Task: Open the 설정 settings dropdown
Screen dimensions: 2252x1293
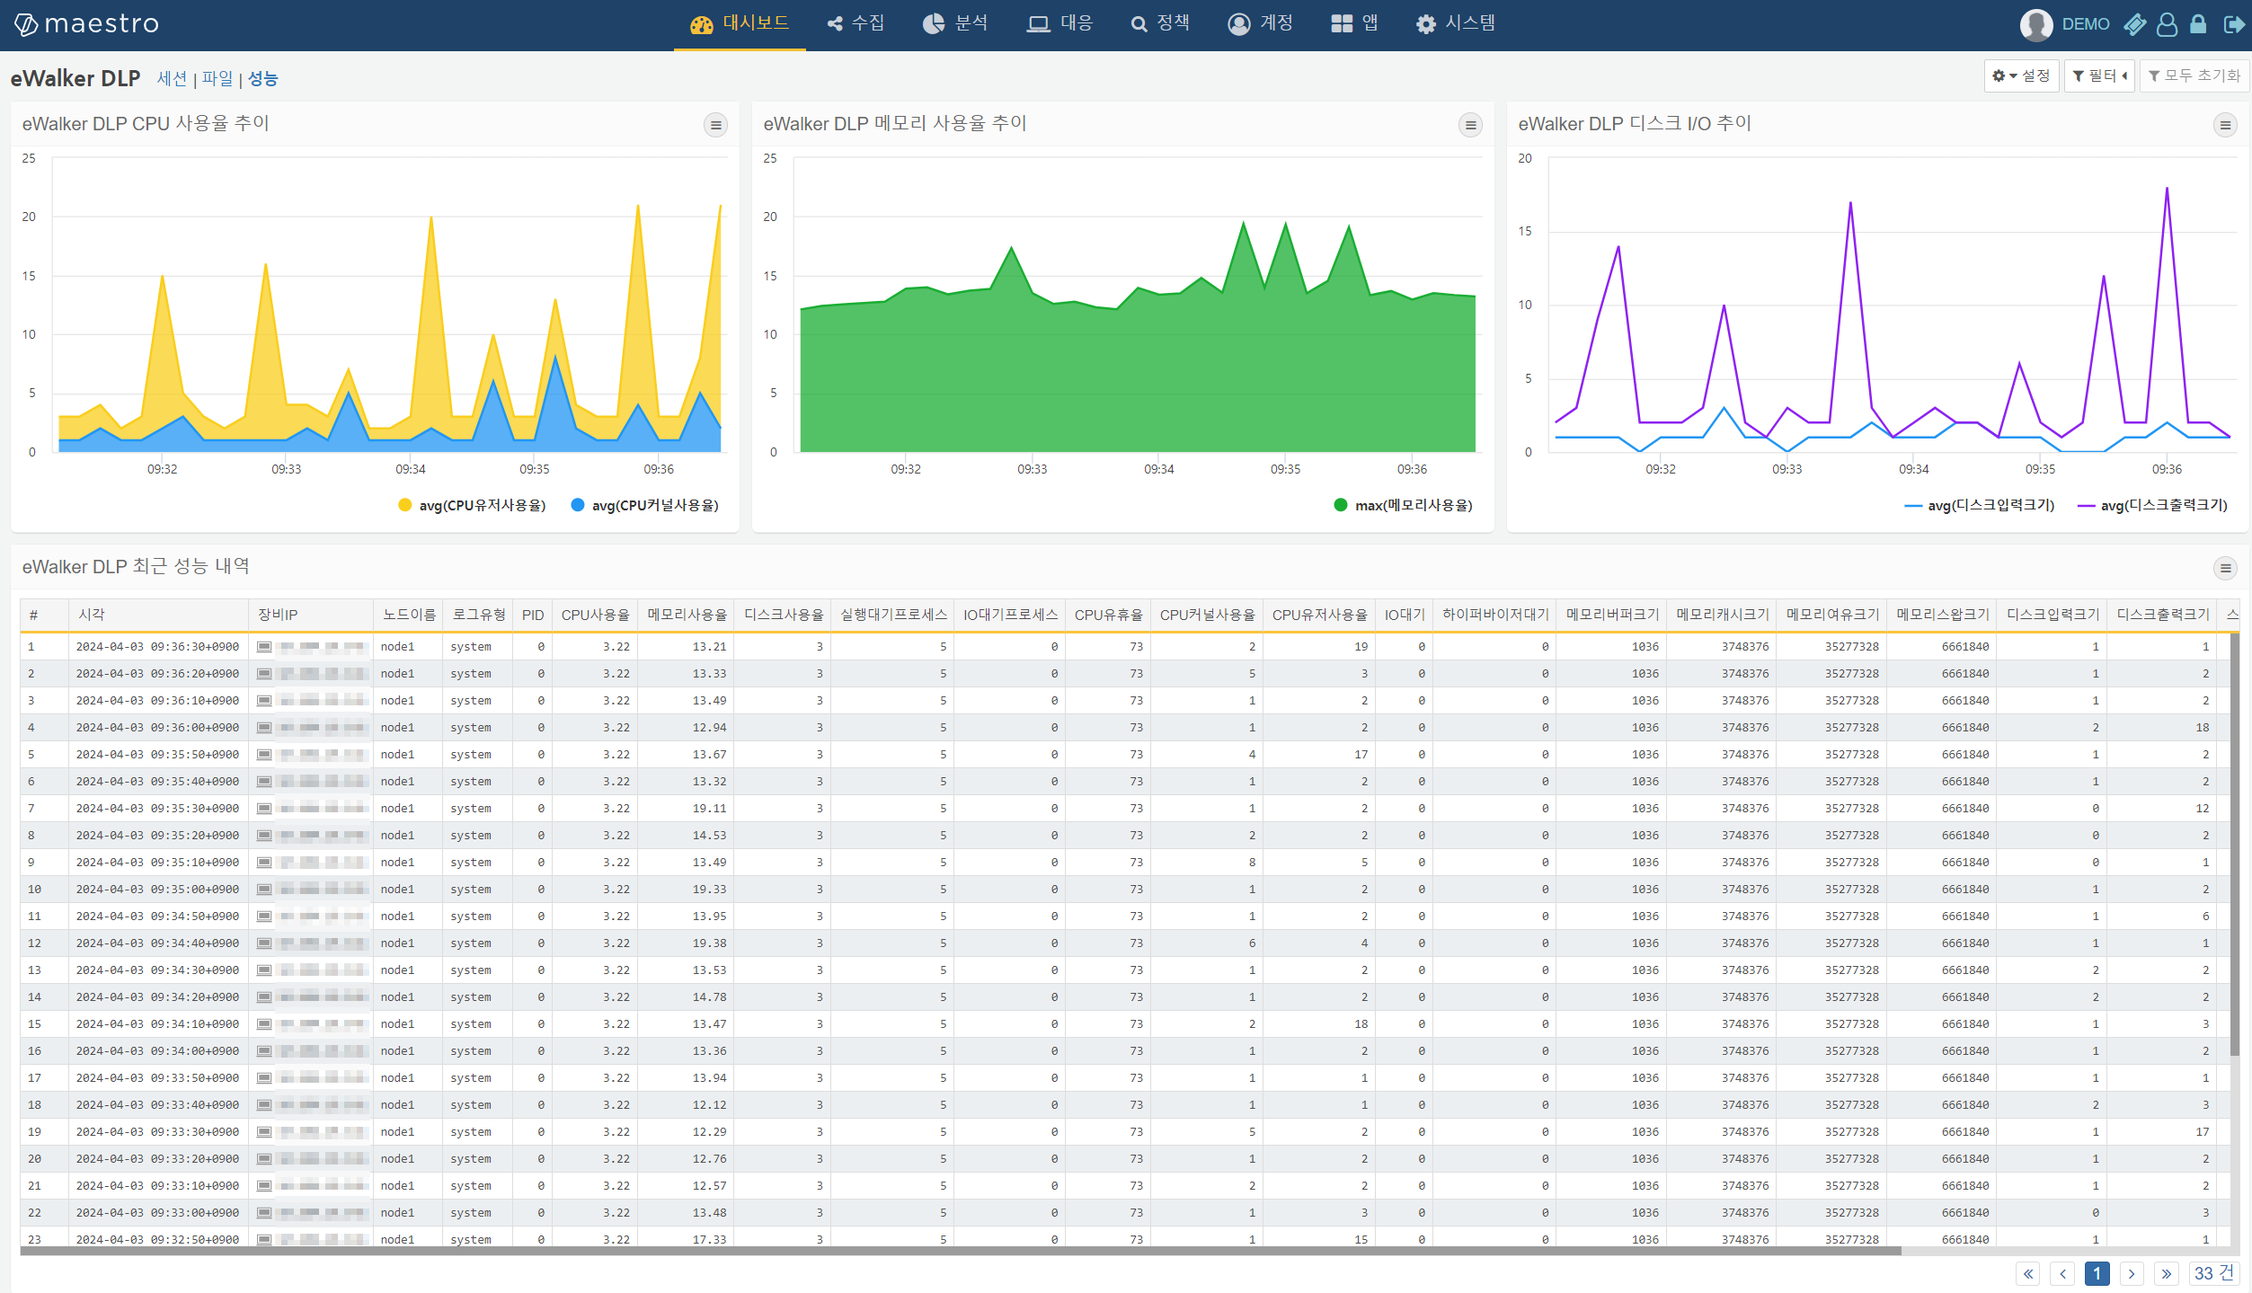Action: click(2021, 75)
